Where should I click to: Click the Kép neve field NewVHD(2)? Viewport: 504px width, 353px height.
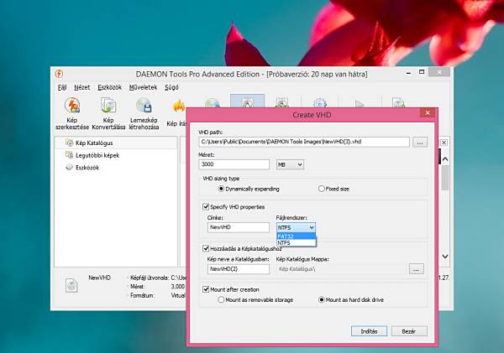pyautogui.click(x=239, y=269)
